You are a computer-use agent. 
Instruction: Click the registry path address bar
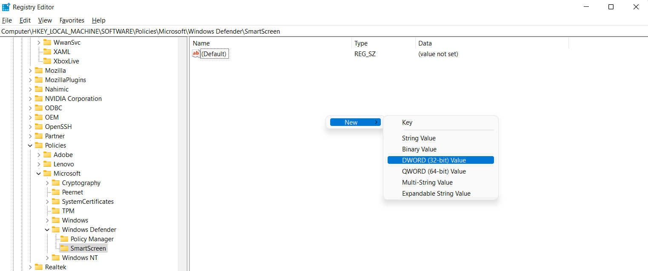(298, 31)
